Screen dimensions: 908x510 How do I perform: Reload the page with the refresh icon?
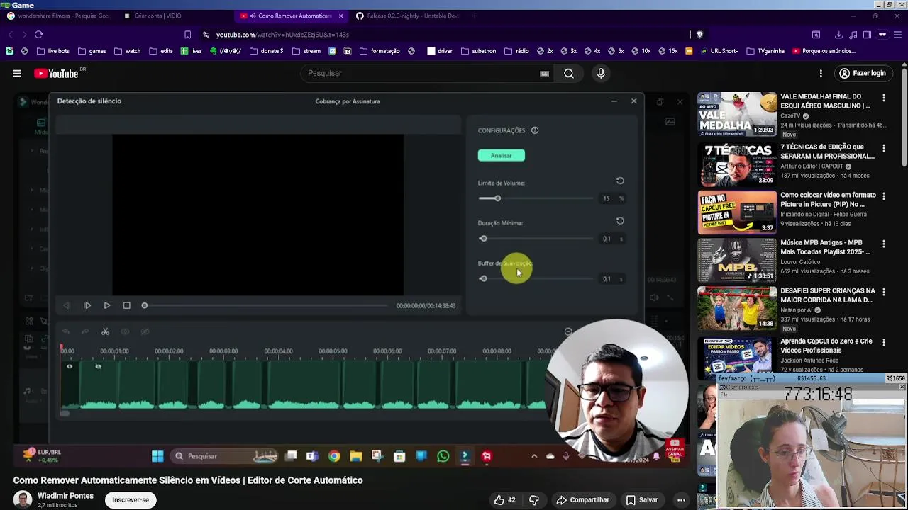(38, 35)
